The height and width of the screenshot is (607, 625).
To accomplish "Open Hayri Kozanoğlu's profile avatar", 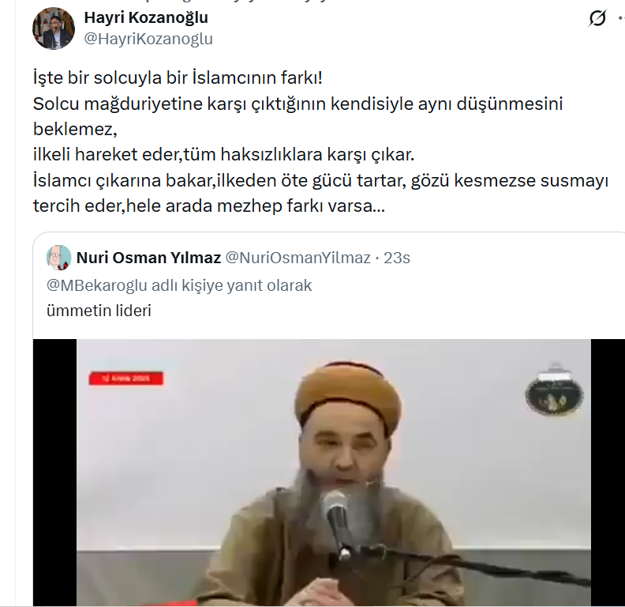I will click(54, 28).
